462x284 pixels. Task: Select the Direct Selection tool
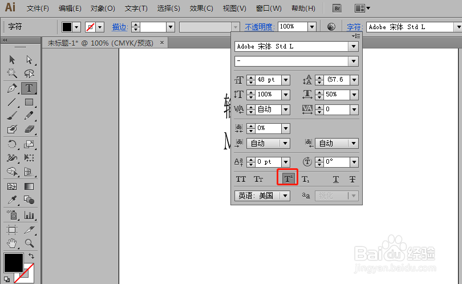pyautogui.click(x=29, y=59)
